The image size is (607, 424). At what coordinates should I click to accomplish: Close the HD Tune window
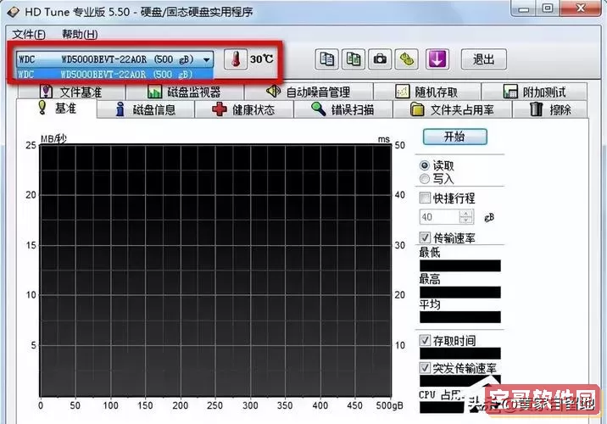click(580, 8)
